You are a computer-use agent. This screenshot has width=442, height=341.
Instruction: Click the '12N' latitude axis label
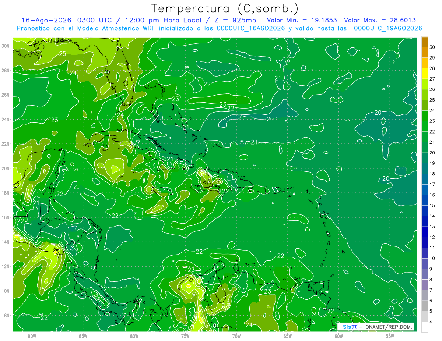pyautogui.click(x=5, y=266)
